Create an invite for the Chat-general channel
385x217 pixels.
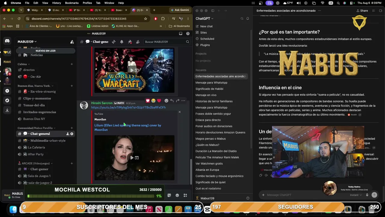point(68,134)
